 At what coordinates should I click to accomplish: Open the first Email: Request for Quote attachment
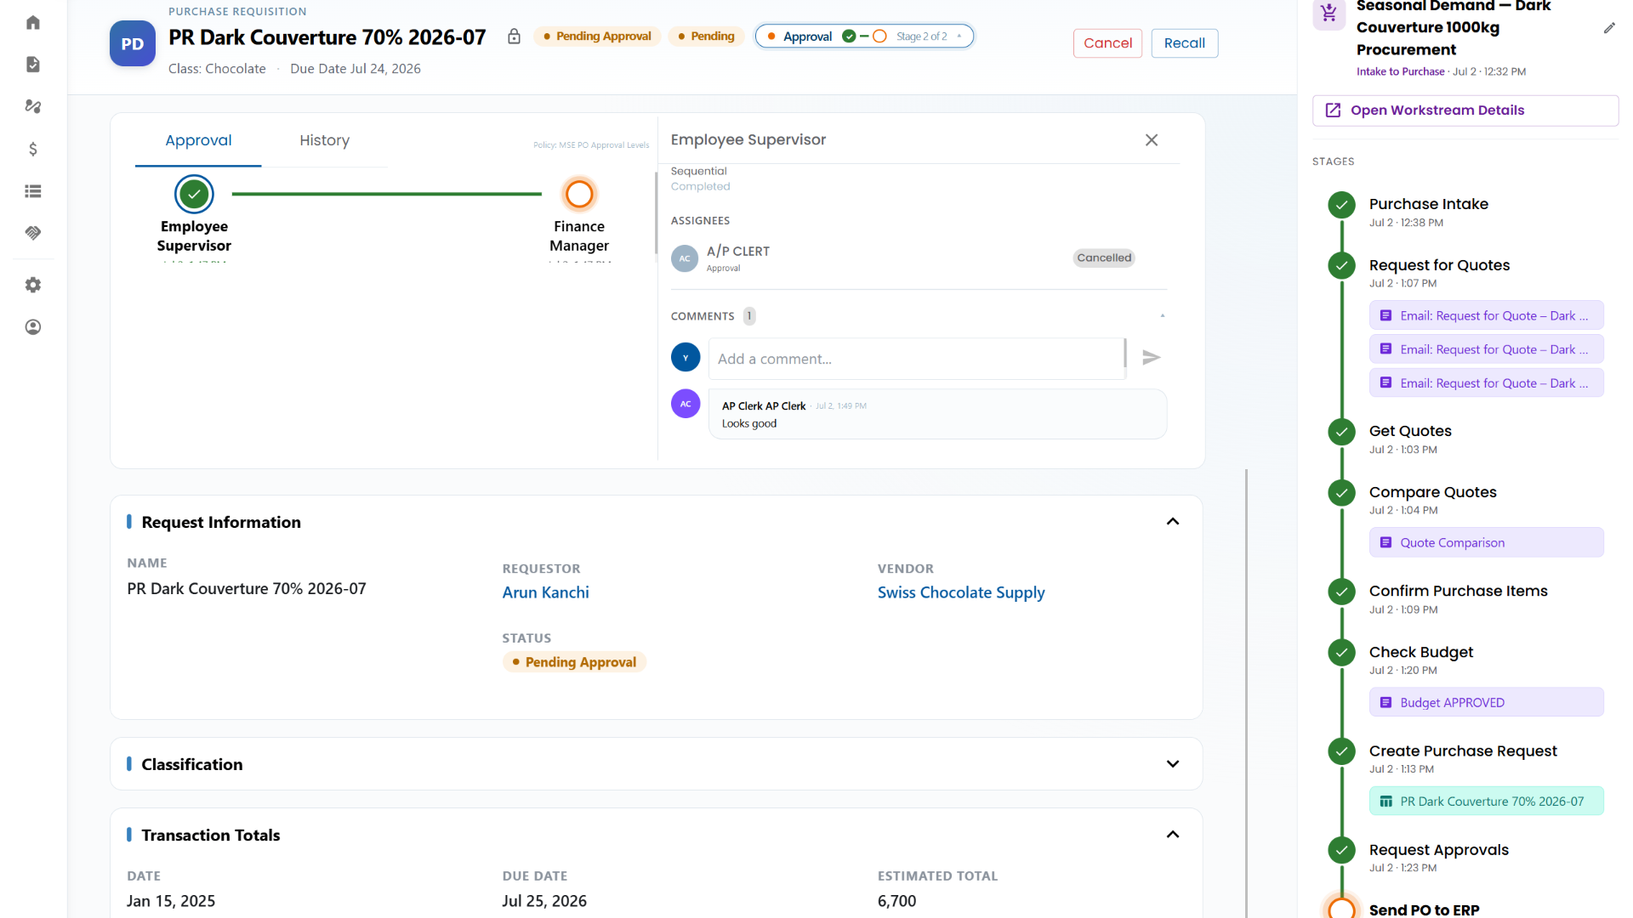click(1486, 315)
